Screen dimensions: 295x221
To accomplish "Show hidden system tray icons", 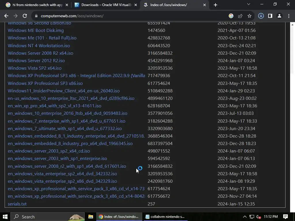I will coord(245,217).
